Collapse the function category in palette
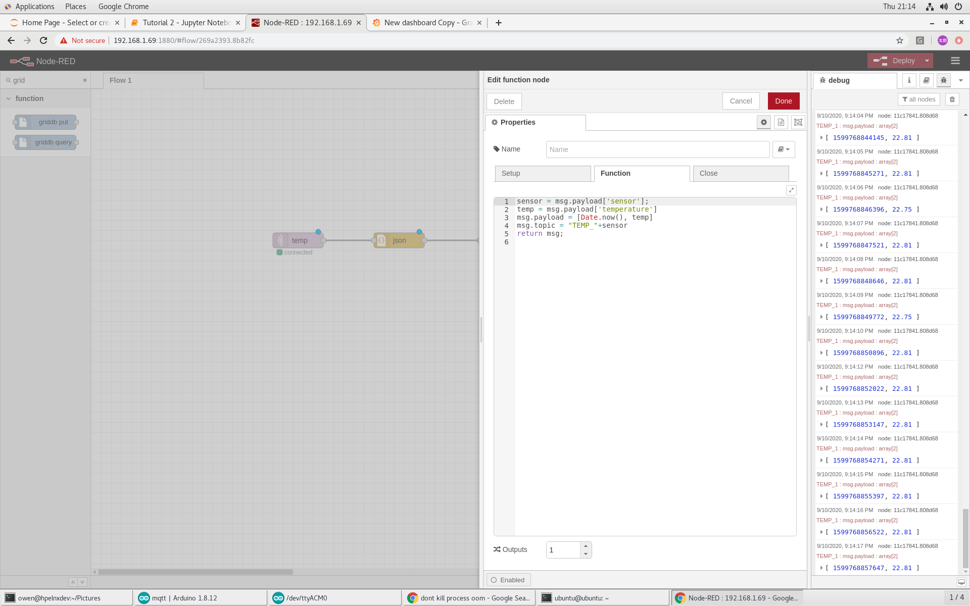 8,98
